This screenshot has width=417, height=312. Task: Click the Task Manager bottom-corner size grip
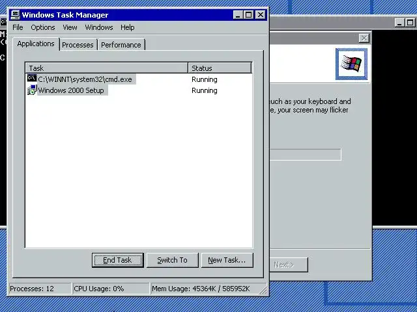pyautogui.click(x=263, y=291)
